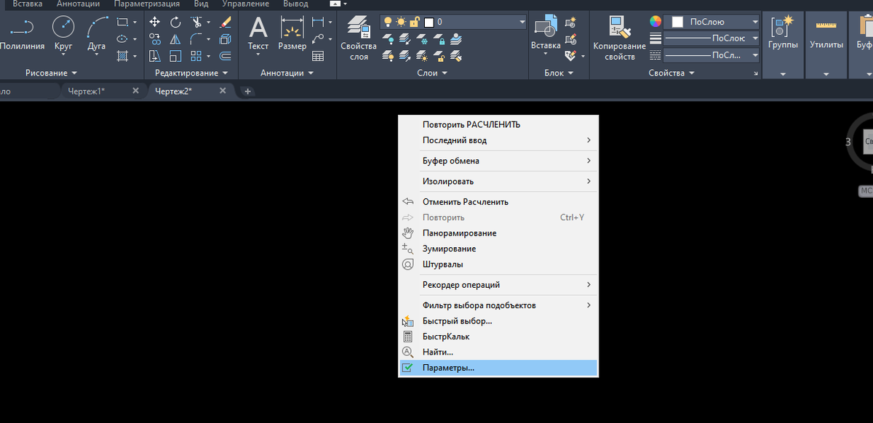Open the layer name dropdown
873x423 pixels.
pos(522,23)
